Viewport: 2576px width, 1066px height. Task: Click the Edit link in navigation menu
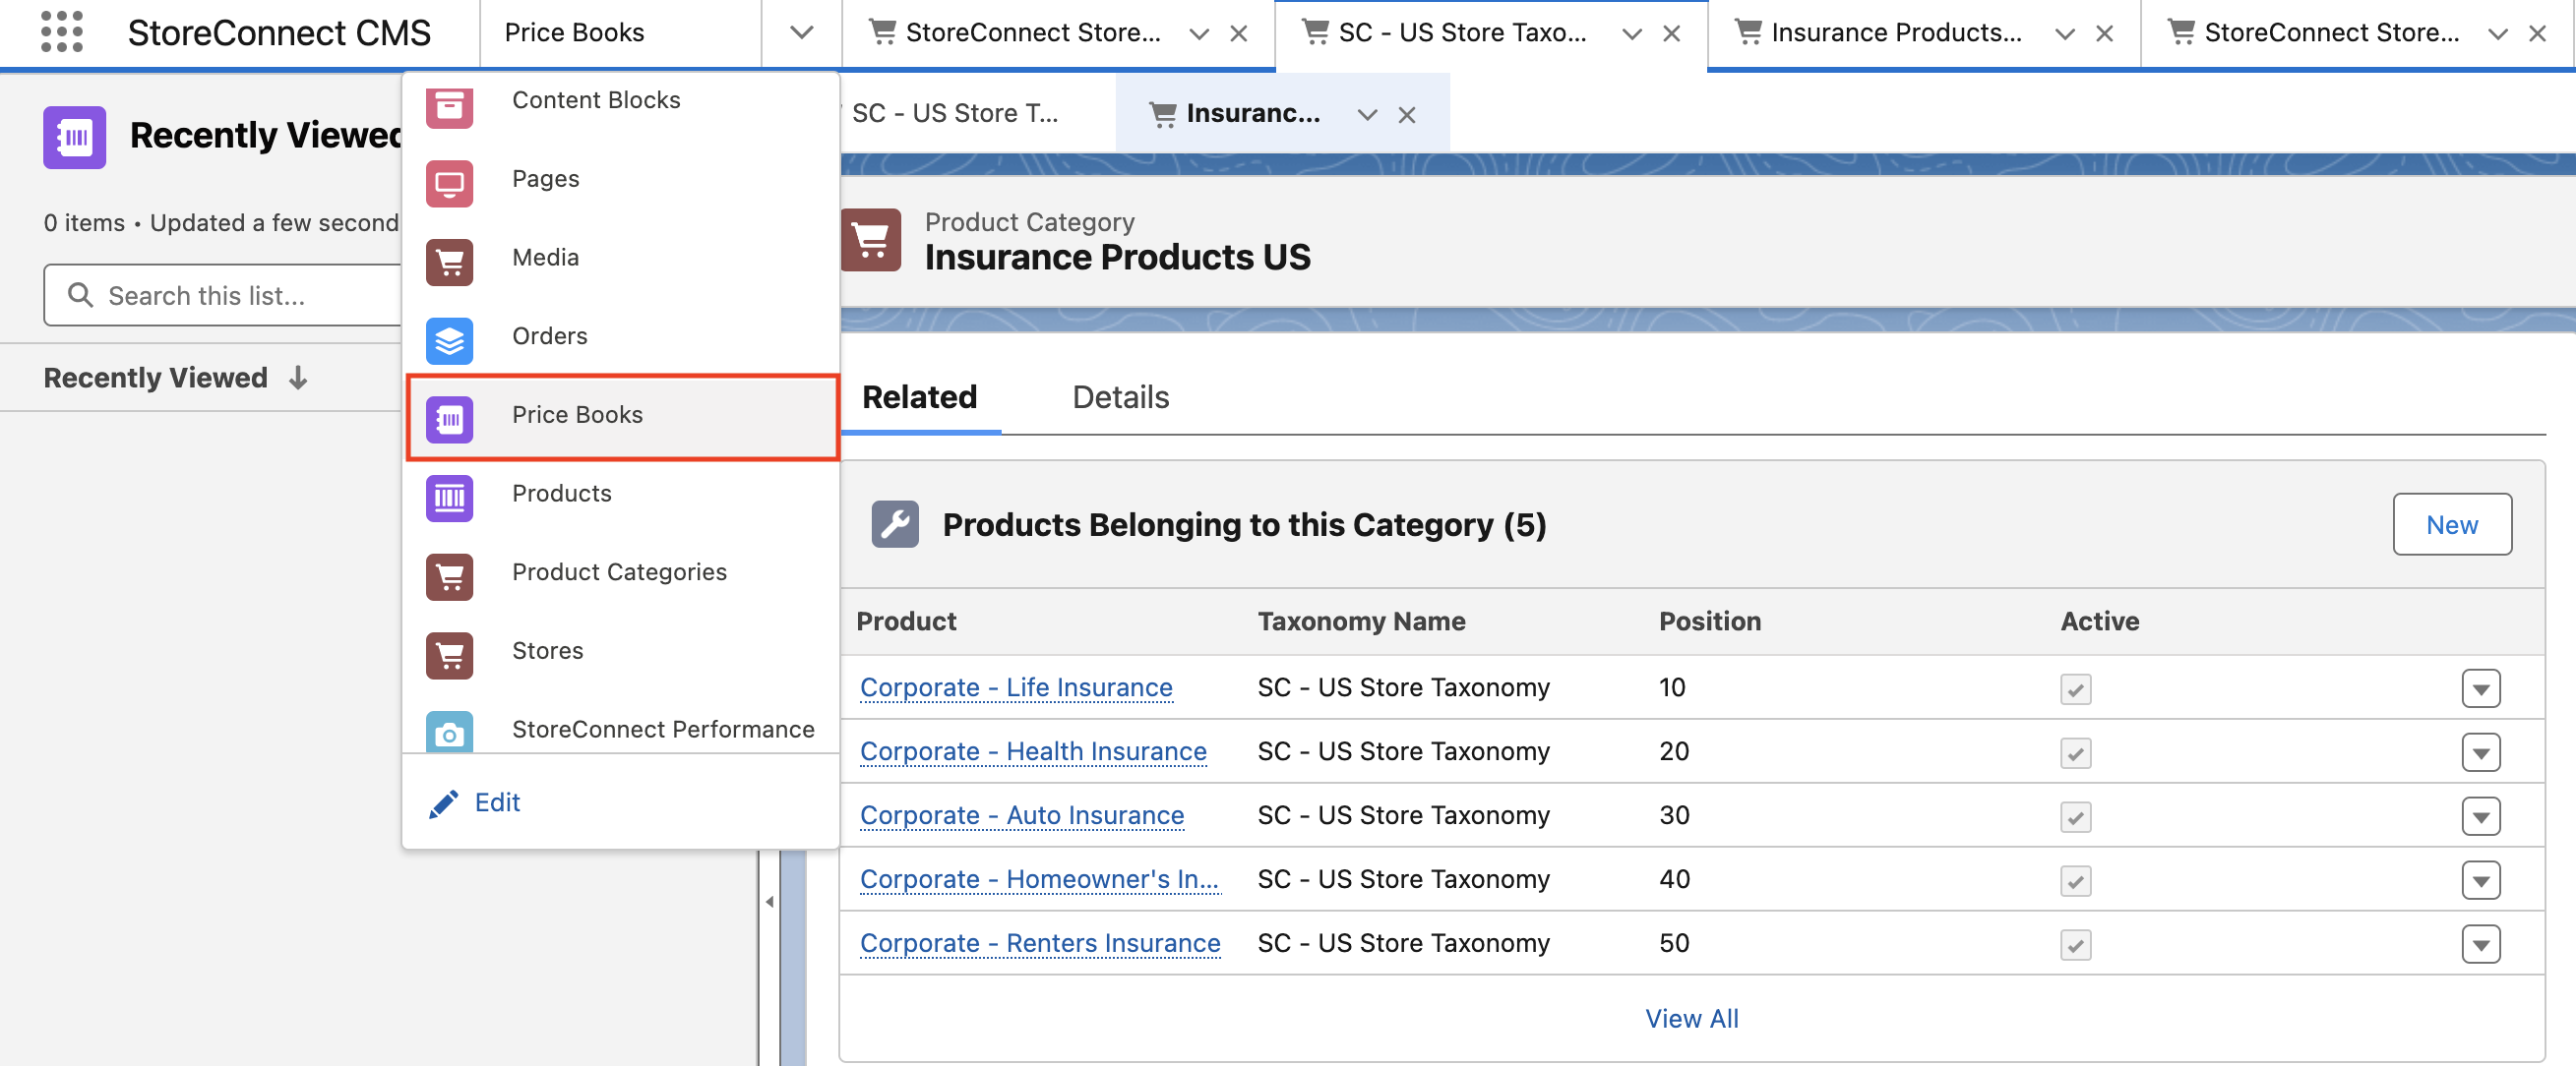[x=497, y=802]
